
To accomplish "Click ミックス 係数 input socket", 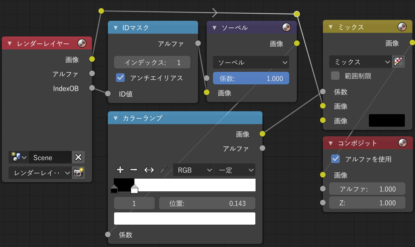I will coord(323,92).
